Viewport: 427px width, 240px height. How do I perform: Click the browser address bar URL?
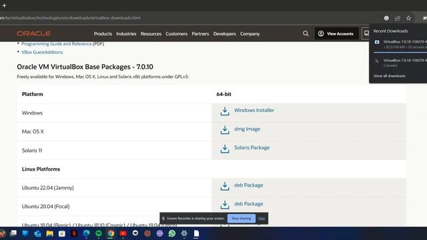[70, 18]
